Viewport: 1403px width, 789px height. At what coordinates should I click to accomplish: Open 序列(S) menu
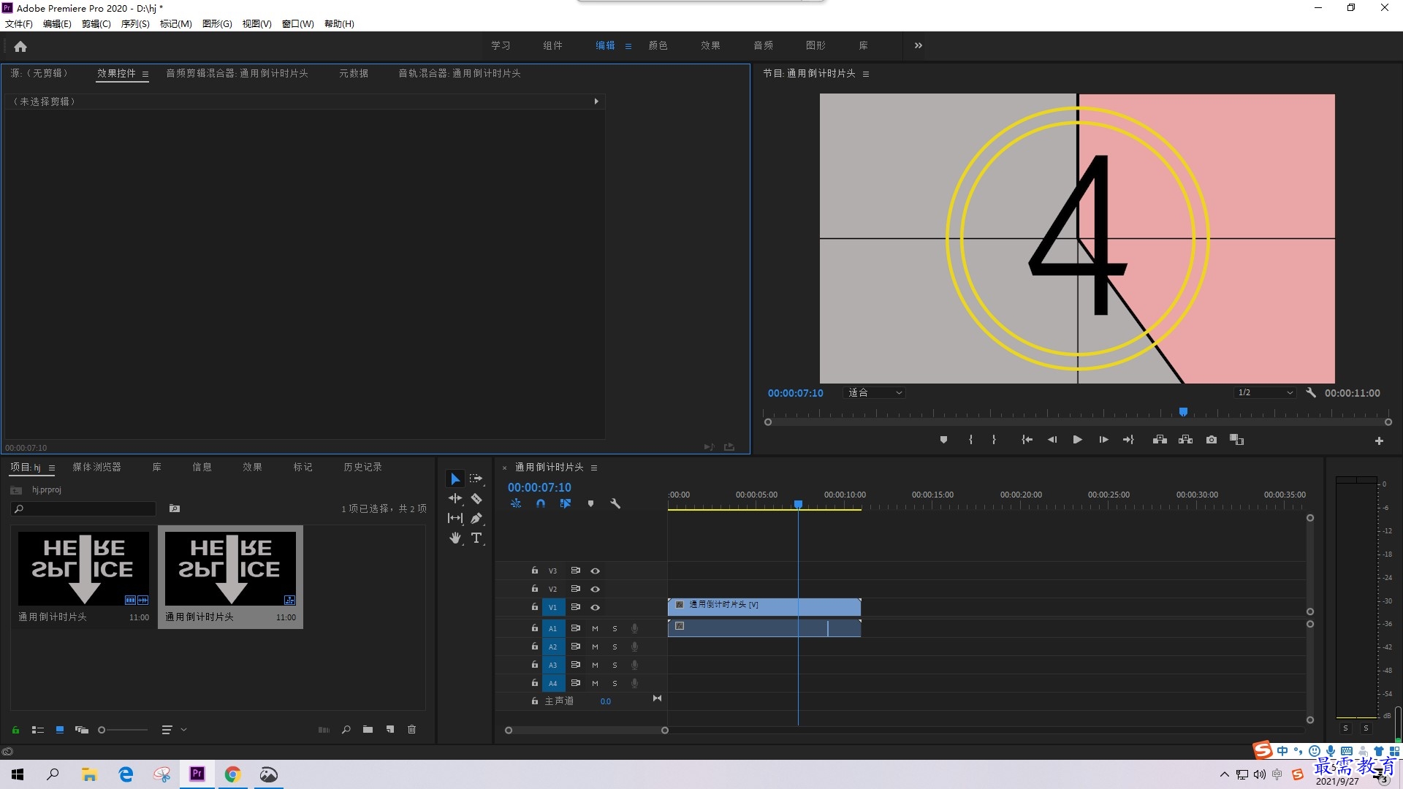coord(135,24)
